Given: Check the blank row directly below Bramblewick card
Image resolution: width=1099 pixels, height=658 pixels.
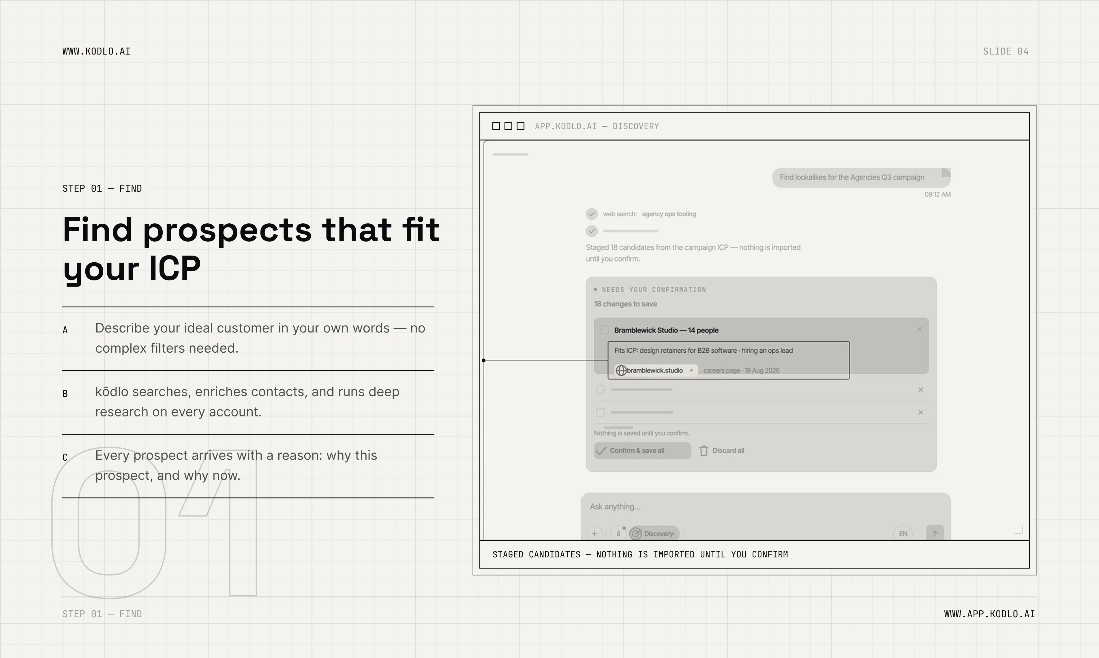Looking at the screenshot, I should (600, 390).
